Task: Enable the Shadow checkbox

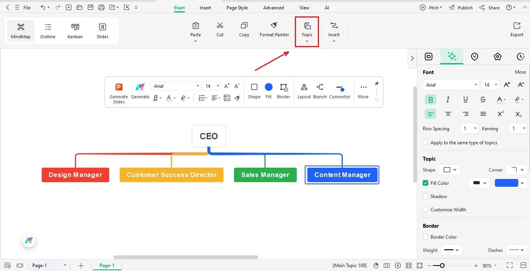Action: (x=425, y=196)
